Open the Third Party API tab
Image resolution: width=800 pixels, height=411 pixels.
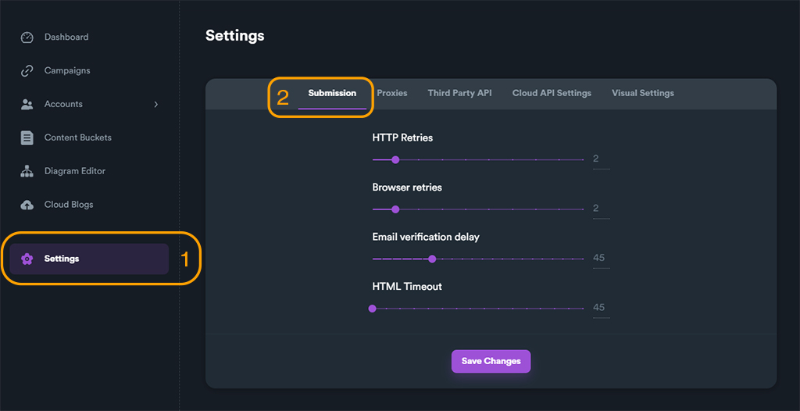coord(459,93)
